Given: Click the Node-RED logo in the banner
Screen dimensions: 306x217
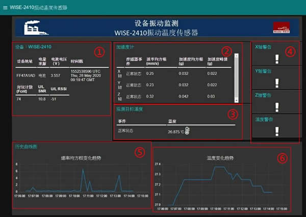Looking at the screenshot, I should [280, 28].
